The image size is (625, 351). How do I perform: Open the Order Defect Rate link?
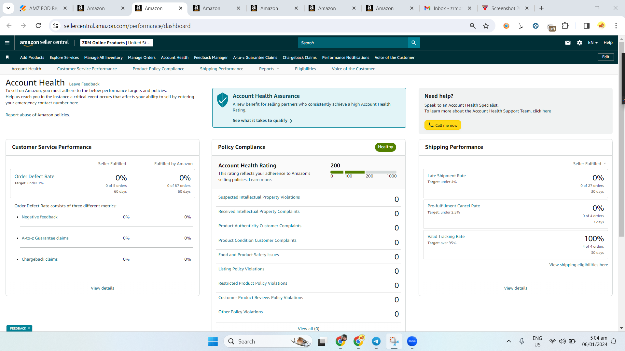coord(35,176)
